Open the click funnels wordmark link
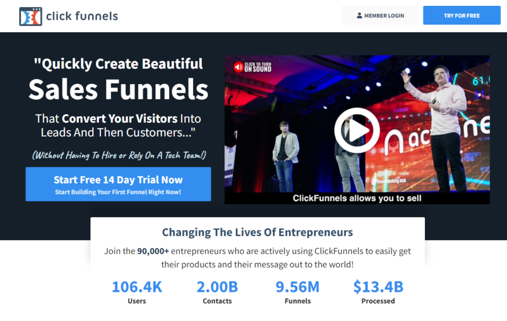Viewport: 507px width, 321px height. pos(82,16)
